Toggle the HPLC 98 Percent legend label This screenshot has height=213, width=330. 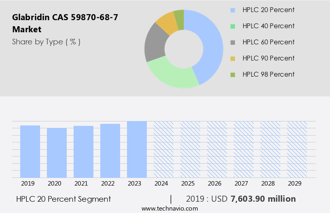tap(268, 75)
